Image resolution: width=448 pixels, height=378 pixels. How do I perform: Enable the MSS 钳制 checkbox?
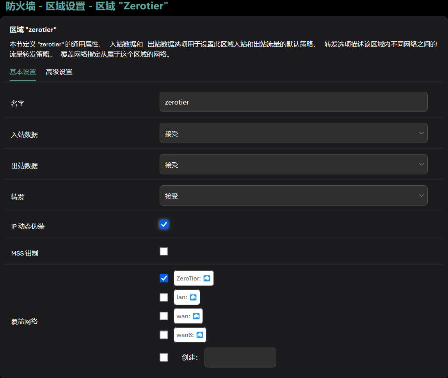point(164,251)
